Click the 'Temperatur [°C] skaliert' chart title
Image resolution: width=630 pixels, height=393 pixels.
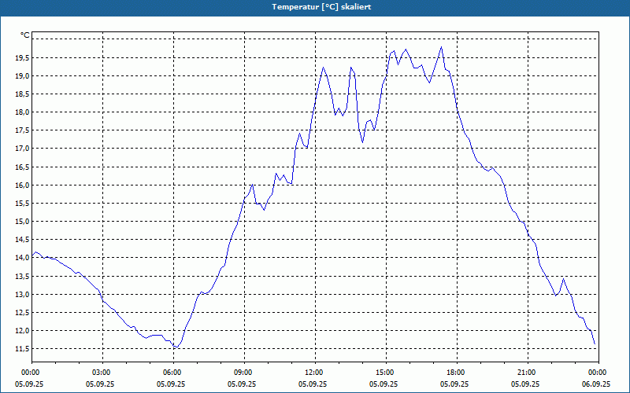[321, 7]
